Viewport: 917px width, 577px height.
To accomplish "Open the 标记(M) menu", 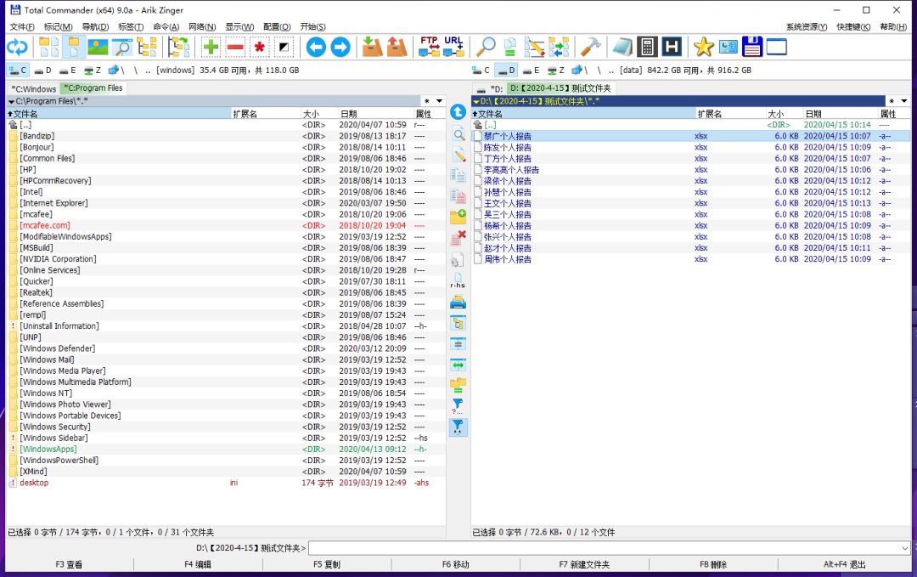I will pos(58,27).
